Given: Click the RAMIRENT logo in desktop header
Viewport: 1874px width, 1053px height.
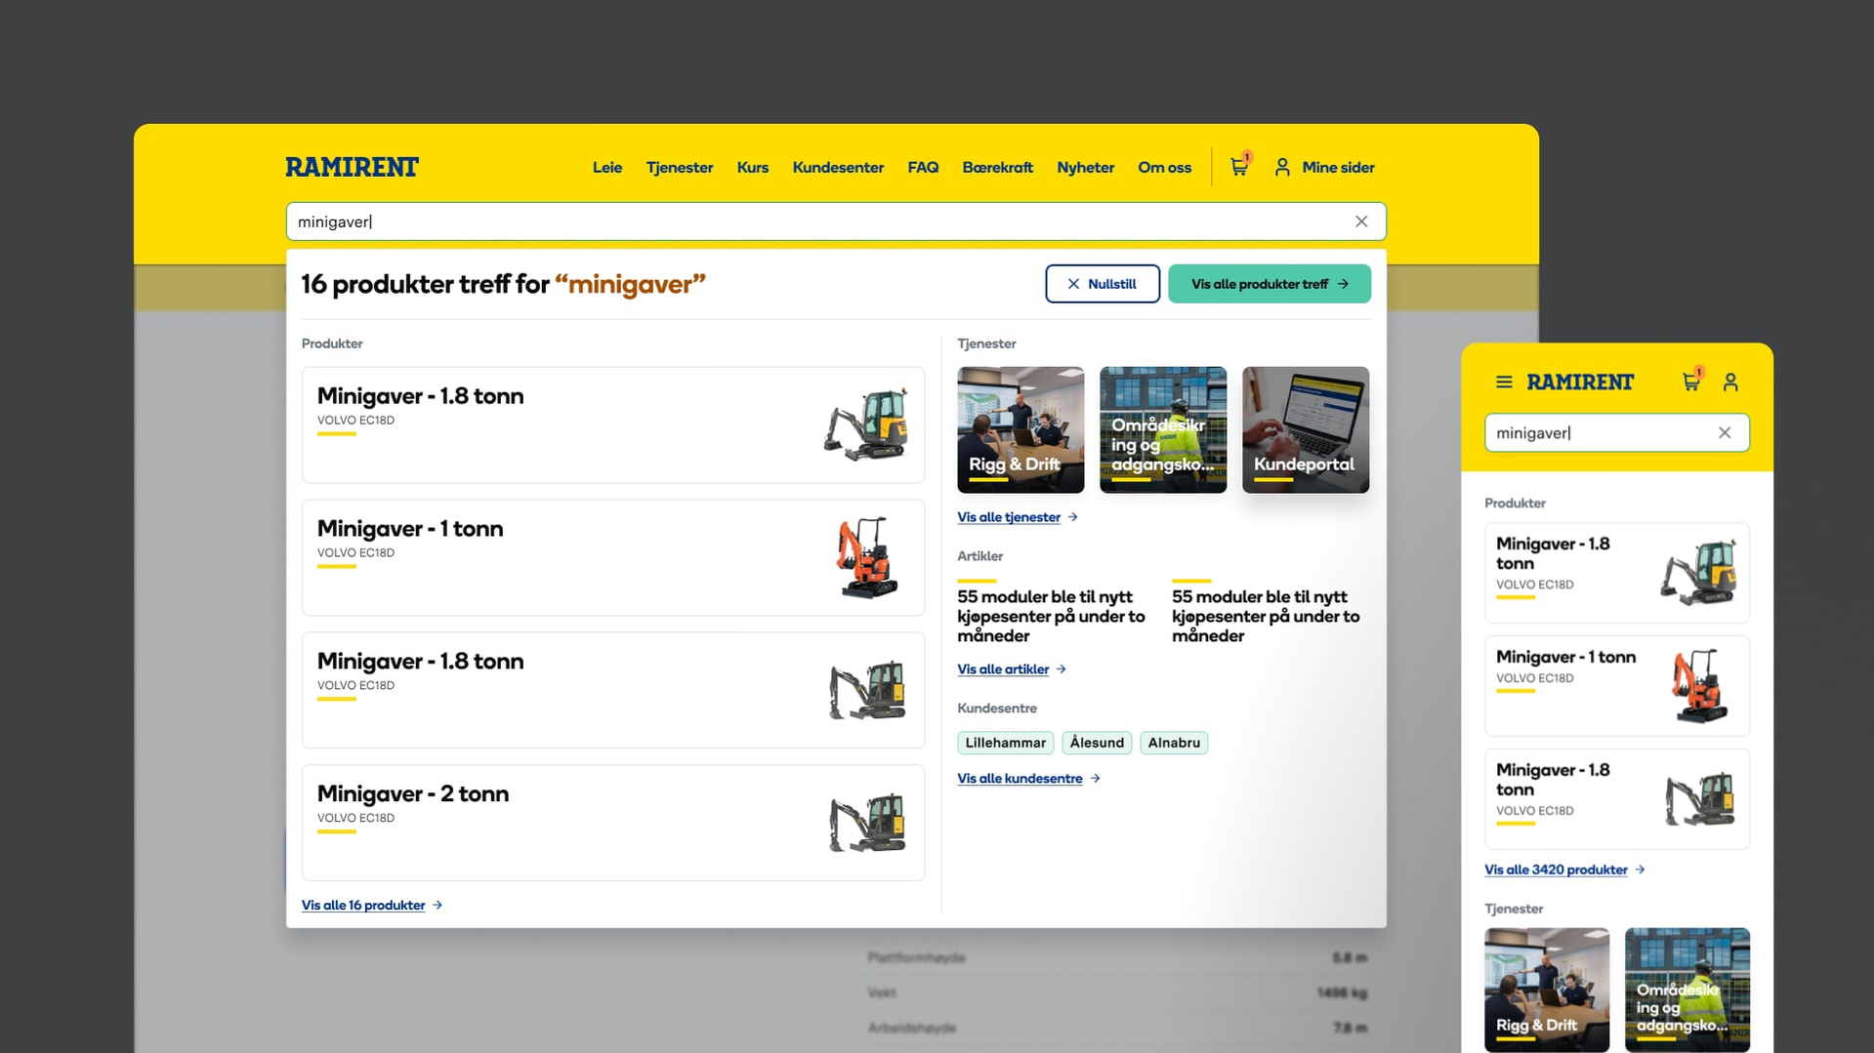Looking at the screenshot, I should 352,167.
